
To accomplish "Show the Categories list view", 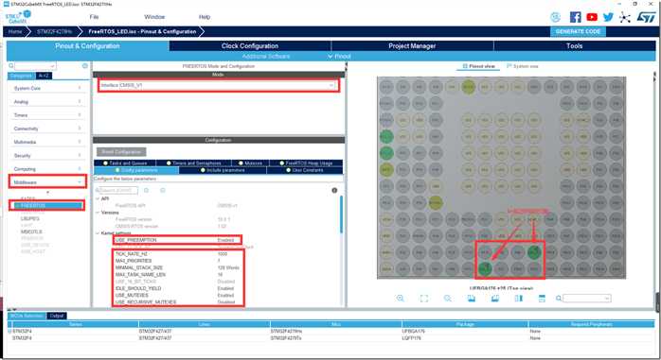I will pos(21,76).
